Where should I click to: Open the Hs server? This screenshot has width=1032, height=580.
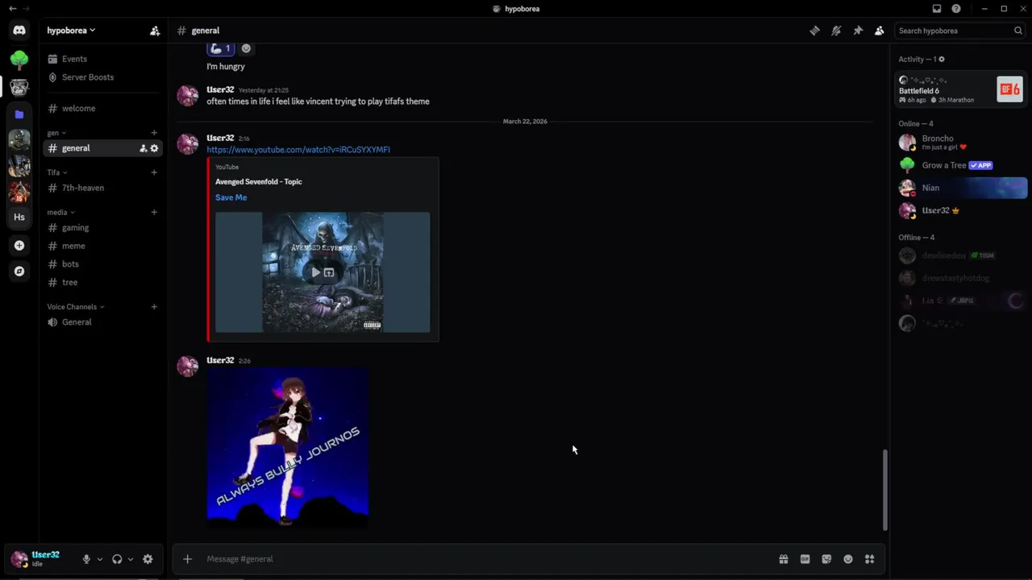pos(19,217)
